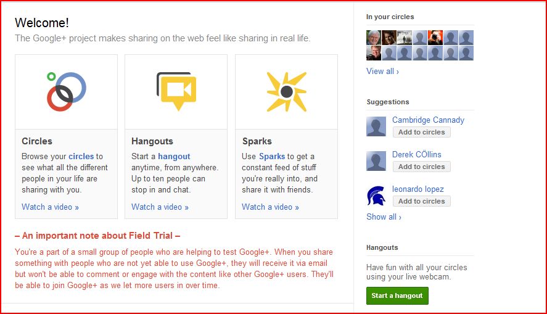The height and width of the screenshot is (314, 547).
Task: Click the Circles overlapping rings icon
Action: coord(66,91)
